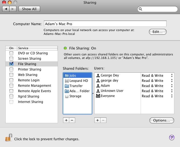180x147 pixels.
Task: Click Read & Write text for Adam
Action: 153,86
